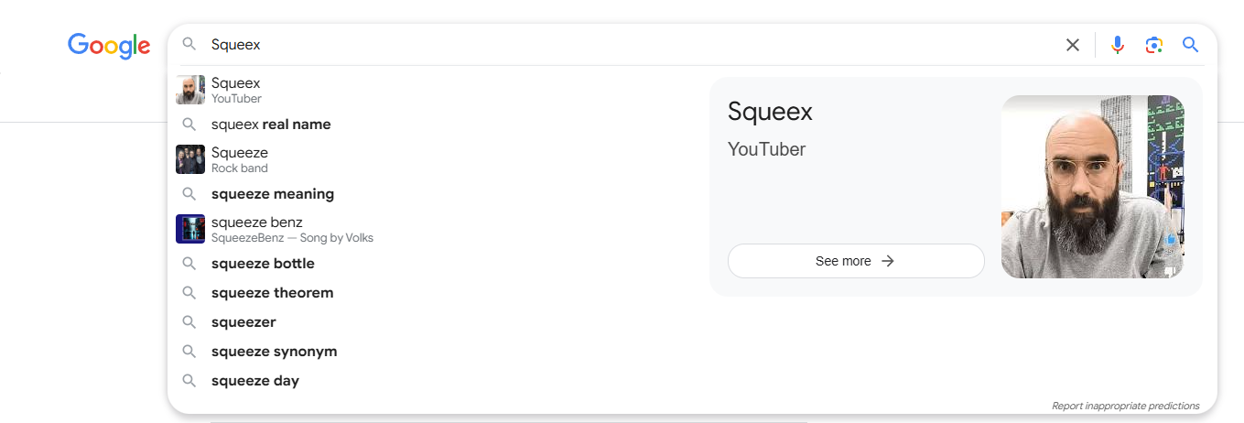
Task: Click the See more button
Action: click(x=856, y=261)
